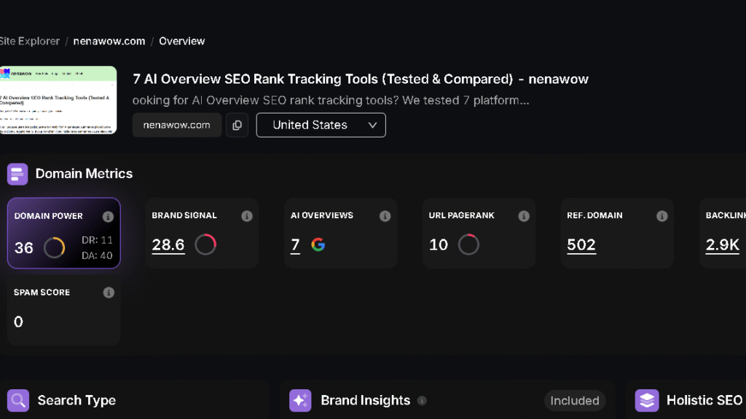Click the Domain Metrics section icon
The image size is (746, 419).
coord(17,174)
